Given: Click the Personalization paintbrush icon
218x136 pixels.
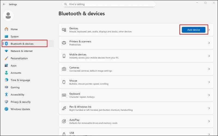Looking at the screenshot, I should 6,58.
